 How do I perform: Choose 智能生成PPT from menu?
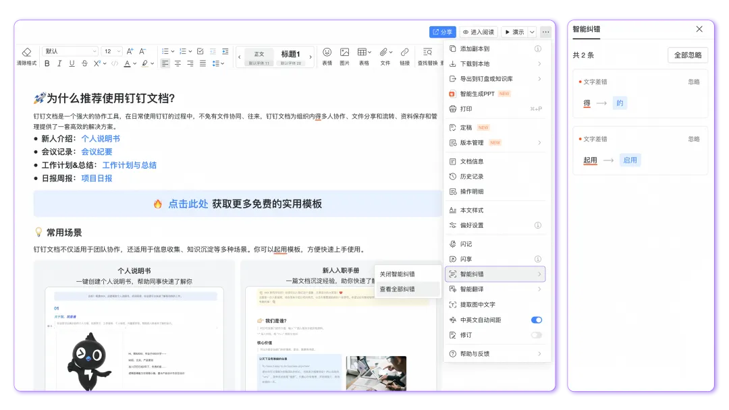[495, 94]
